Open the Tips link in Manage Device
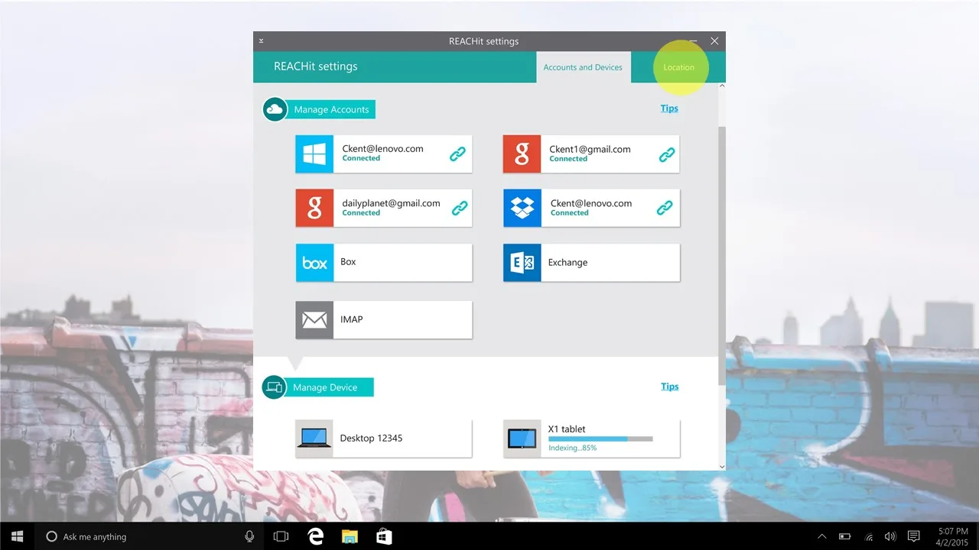The width and height of the screenshot is (979, 550). coord(669,387)
